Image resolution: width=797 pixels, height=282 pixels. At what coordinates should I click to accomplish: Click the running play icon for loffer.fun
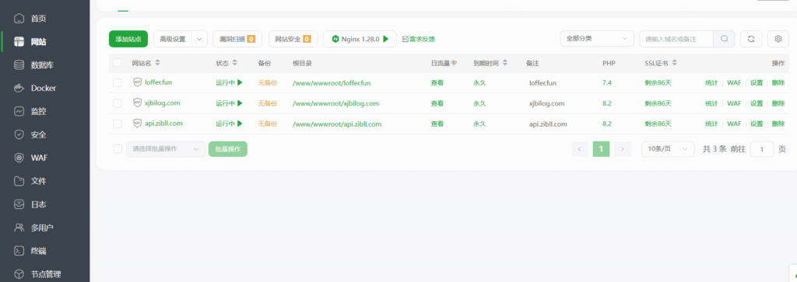click(240, 82)
